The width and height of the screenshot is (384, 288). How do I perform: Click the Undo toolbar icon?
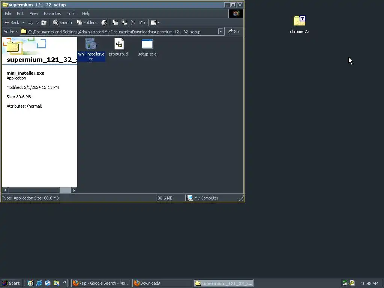pyautogui.click(x=142, y=22)
